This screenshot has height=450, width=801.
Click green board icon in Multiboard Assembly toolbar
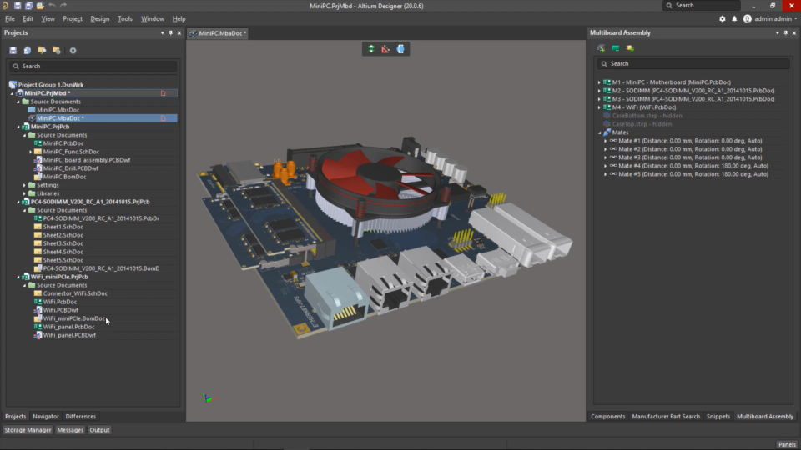coord(616,48)
